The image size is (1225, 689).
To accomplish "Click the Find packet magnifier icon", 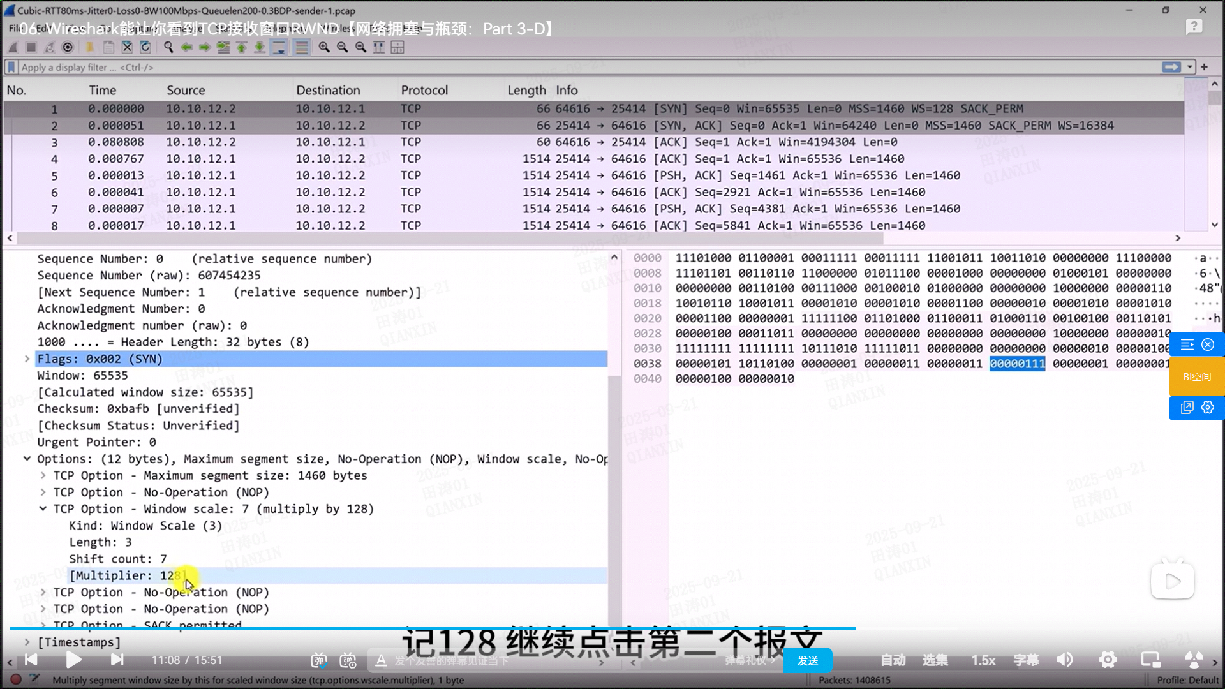I will [168, 47].
